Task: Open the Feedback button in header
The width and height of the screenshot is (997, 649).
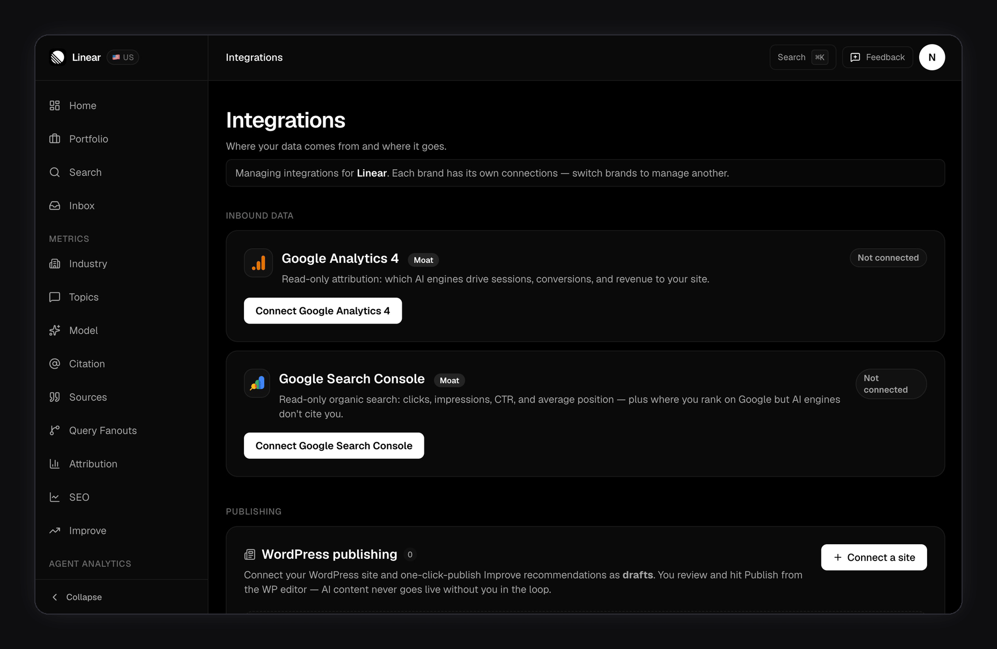Action: click(878, 57)
